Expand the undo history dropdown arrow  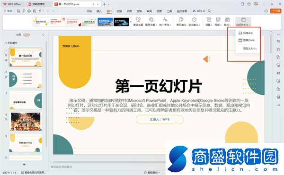[43, 11]
